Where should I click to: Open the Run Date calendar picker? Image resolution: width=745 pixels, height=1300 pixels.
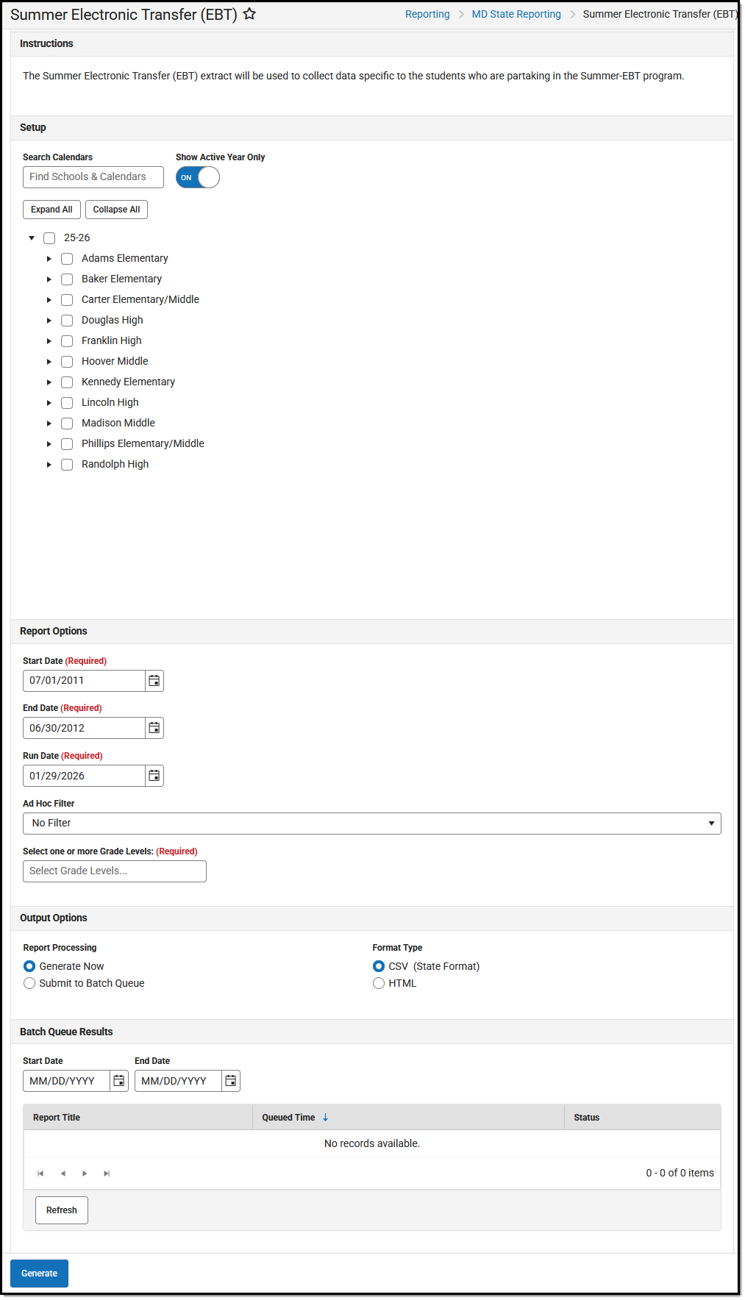tap(154, 775)
